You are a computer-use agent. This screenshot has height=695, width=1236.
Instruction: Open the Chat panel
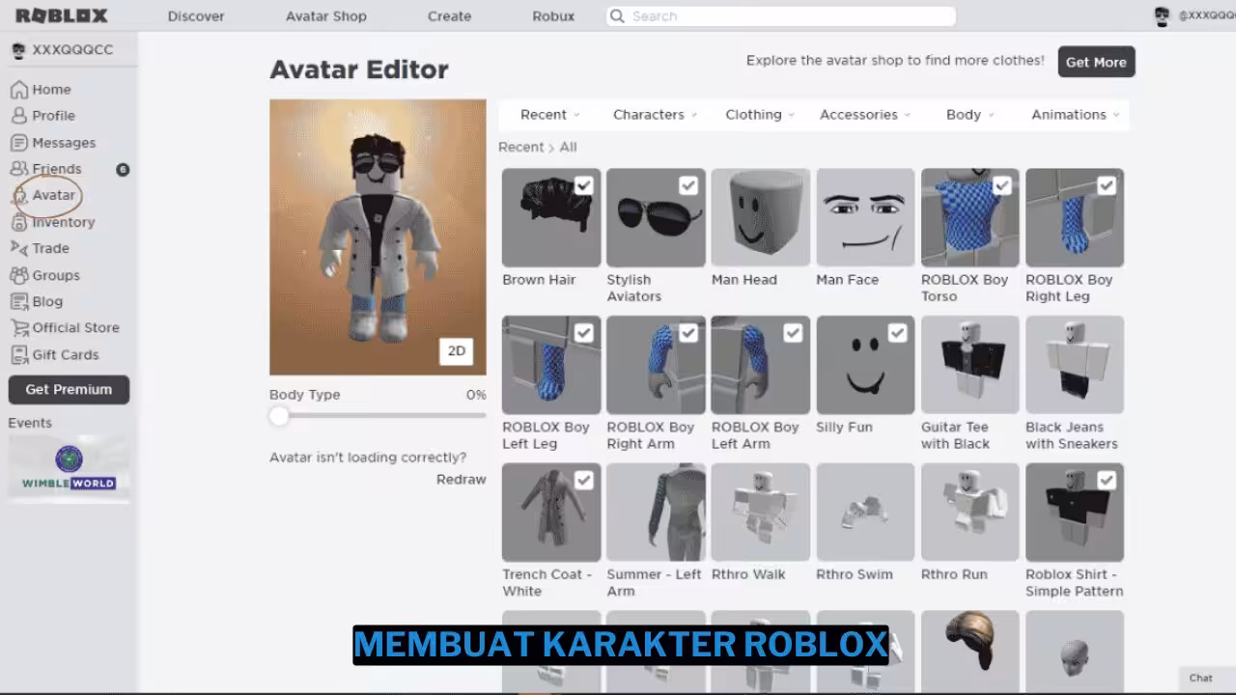coord(1201,678)
